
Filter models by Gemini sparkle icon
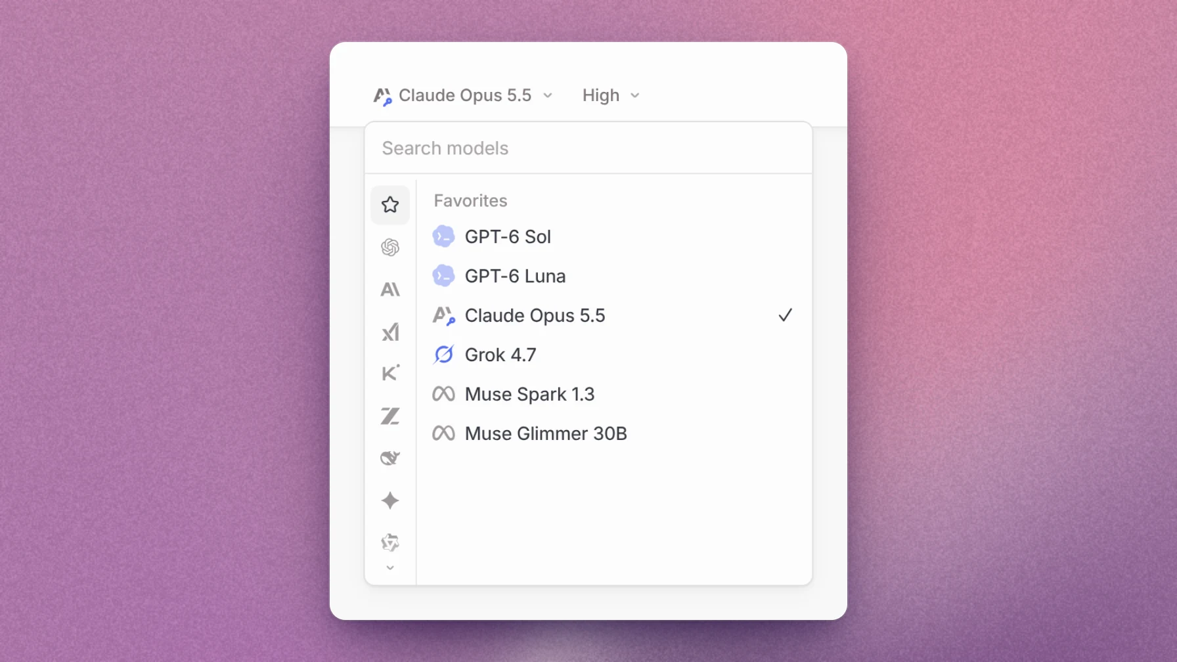[390, 500]
